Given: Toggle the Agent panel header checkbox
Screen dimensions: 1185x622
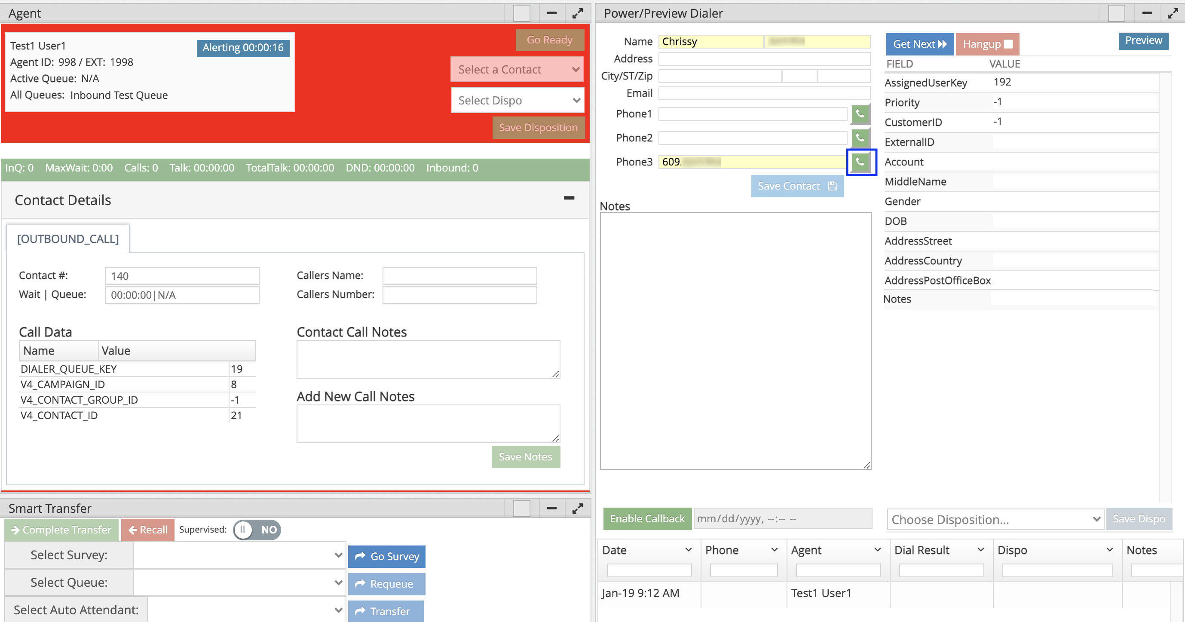Looking at the screenshot, I should pos(522,13).
